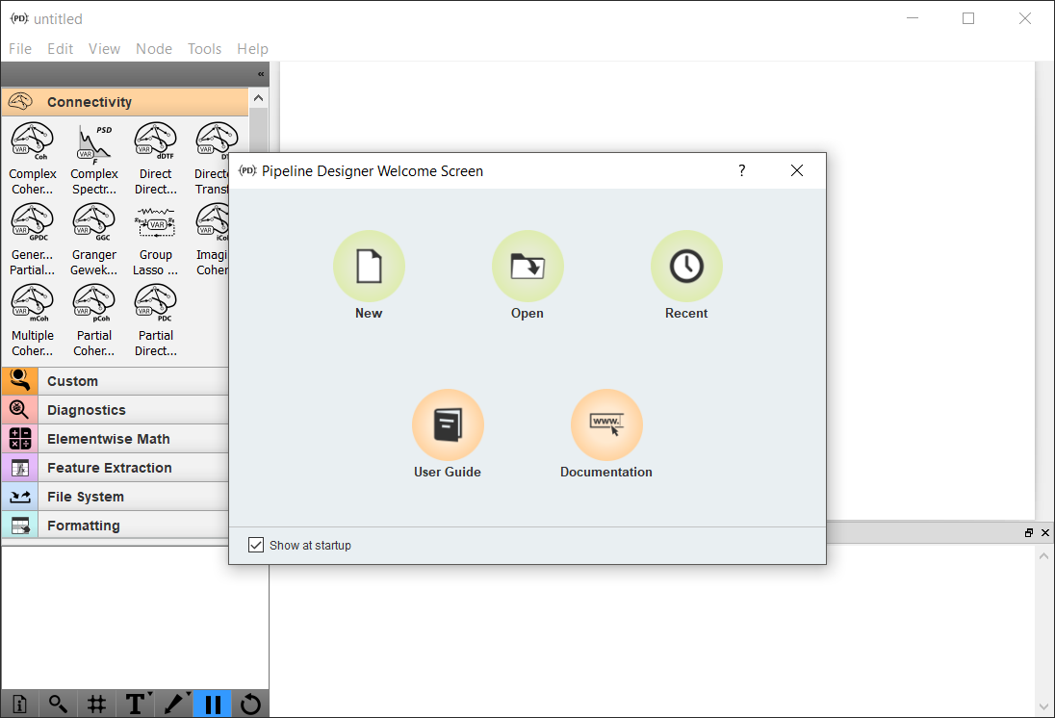Click the welcome dialog help question mark

(741, 170)
